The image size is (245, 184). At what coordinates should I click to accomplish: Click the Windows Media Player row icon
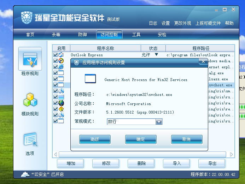[x=61, y=61]
